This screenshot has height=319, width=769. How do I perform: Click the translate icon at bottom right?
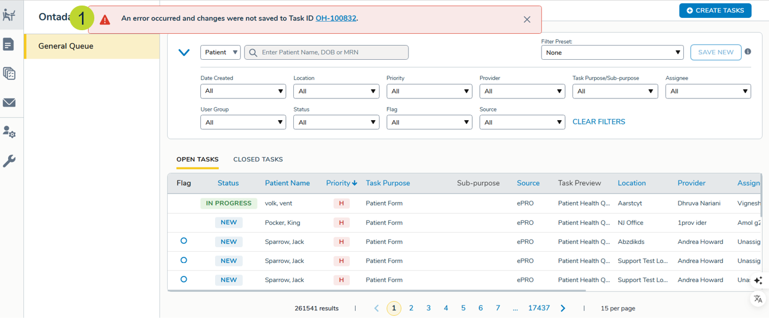coord(758,299)
